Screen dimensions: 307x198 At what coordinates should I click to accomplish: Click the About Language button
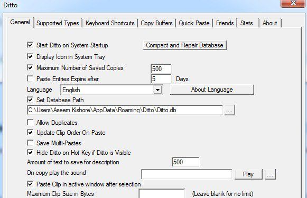(212, 90)
